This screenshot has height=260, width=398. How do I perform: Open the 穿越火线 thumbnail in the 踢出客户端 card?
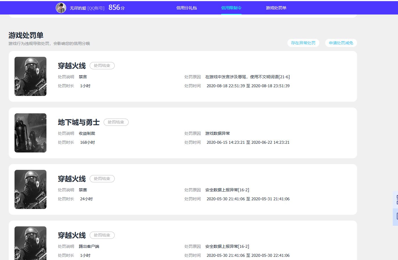pos(30,243)
